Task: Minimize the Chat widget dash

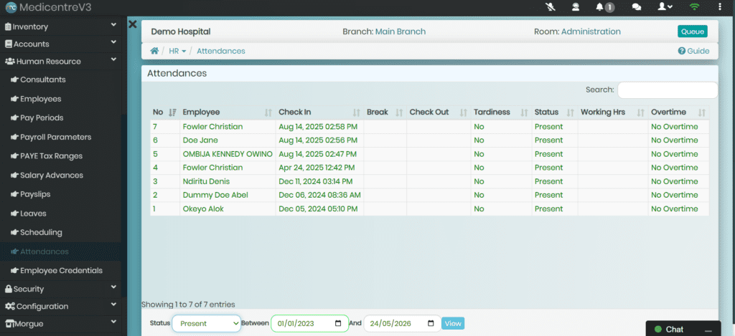Action: (708, 330)
